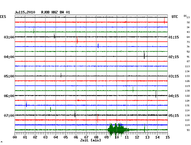191x145 pixels.
Task: Select DC value 93
Action: pyautogui.click(x=188, y=130)
